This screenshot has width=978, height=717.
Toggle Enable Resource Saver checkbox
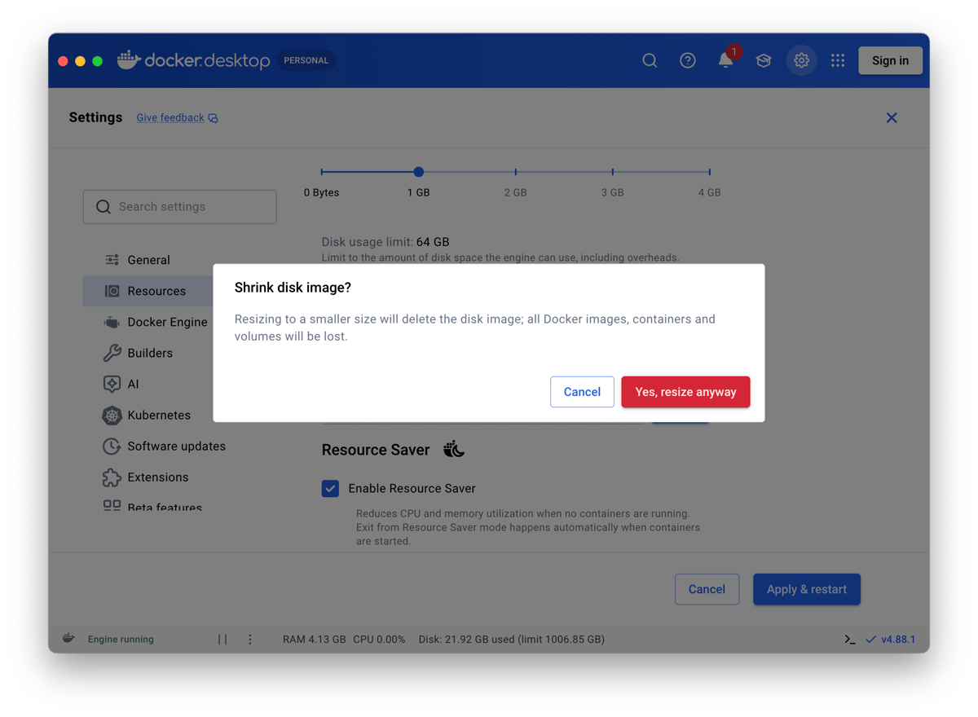click(330, 488)
